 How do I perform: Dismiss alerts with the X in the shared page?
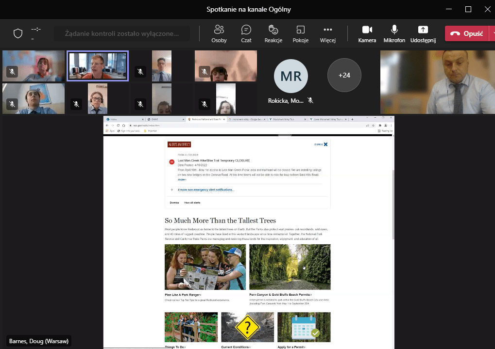(x=325, y=144)
